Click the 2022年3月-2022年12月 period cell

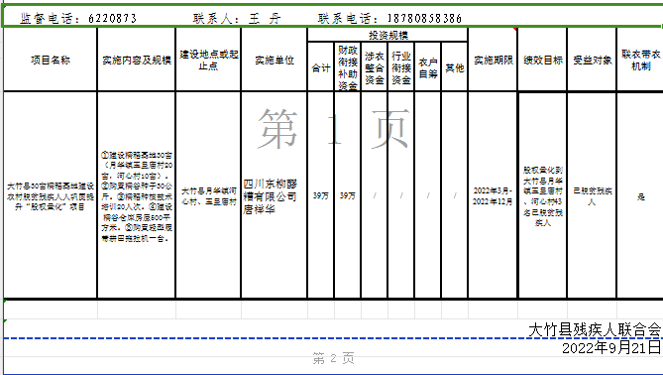pyautogui.click(x=493, y=195)
